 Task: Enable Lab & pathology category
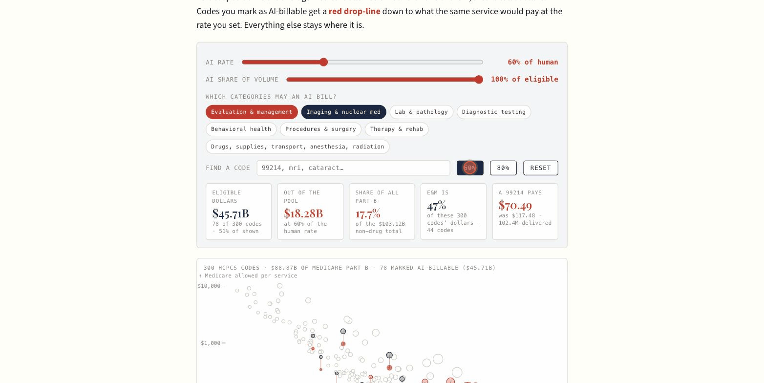click(421, 112)
